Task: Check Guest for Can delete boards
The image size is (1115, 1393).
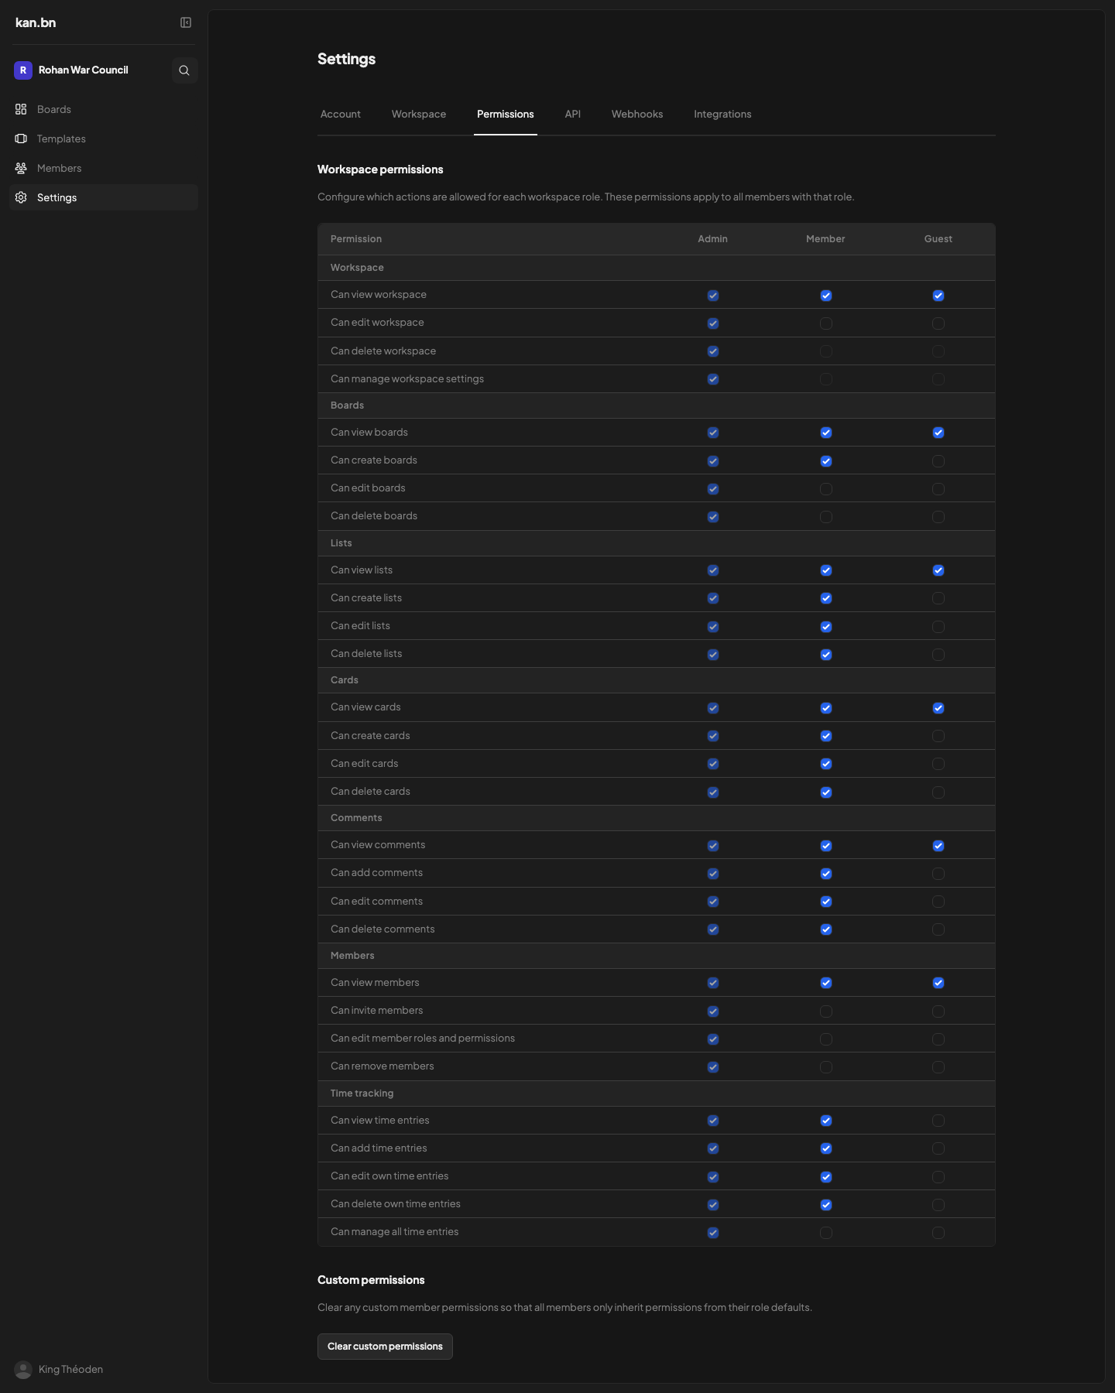Action: 938,517
